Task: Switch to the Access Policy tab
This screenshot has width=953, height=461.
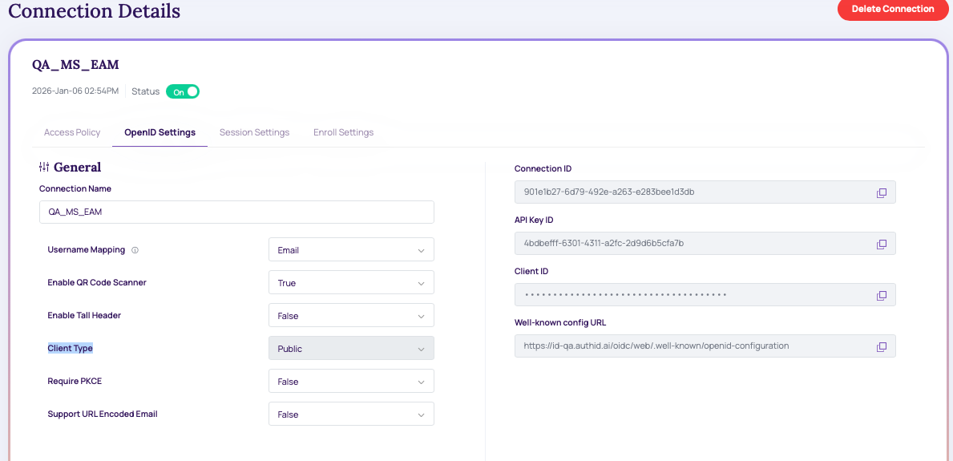Action: 72,132
